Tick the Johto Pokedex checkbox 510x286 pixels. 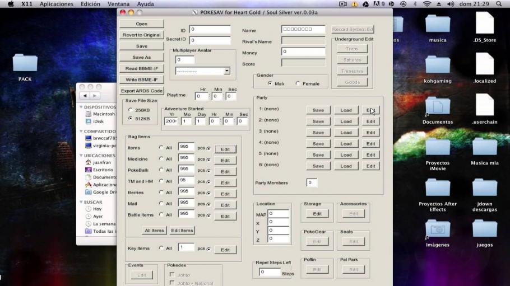(172, 275)
